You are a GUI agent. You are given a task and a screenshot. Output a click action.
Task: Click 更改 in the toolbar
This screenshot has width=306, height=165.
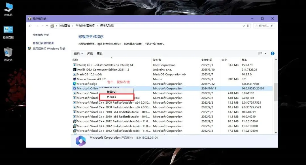pyautogui.click(x=99, y=53)
